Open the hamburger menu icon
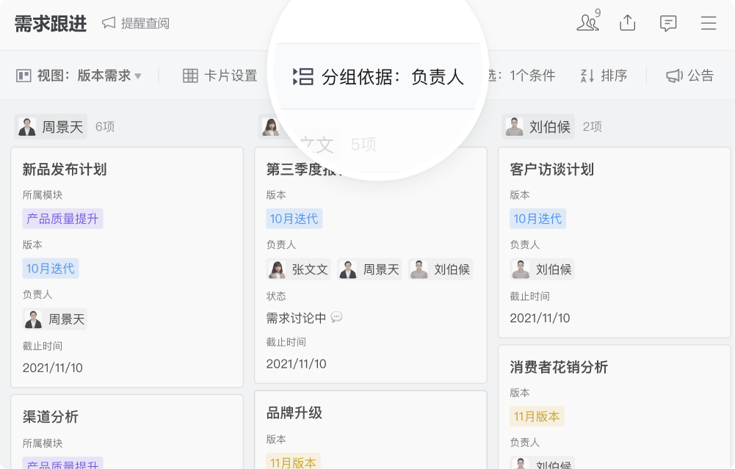The height and width of the screenshot is (469, 735). (x=709, y=23)
